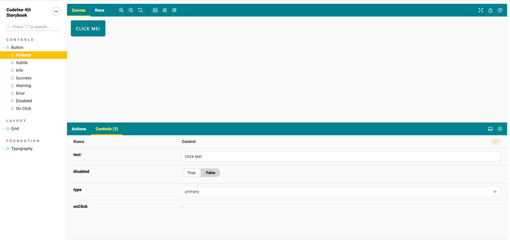Click the Grid component icon
Screen dimensions: 510x241
click(8, 128)
